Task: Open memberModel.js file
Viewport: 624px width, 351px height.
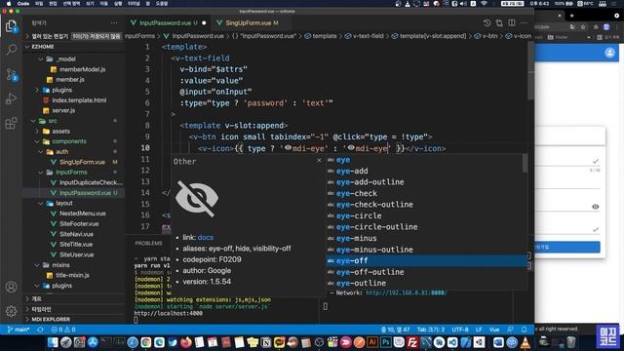Action: 82,69
